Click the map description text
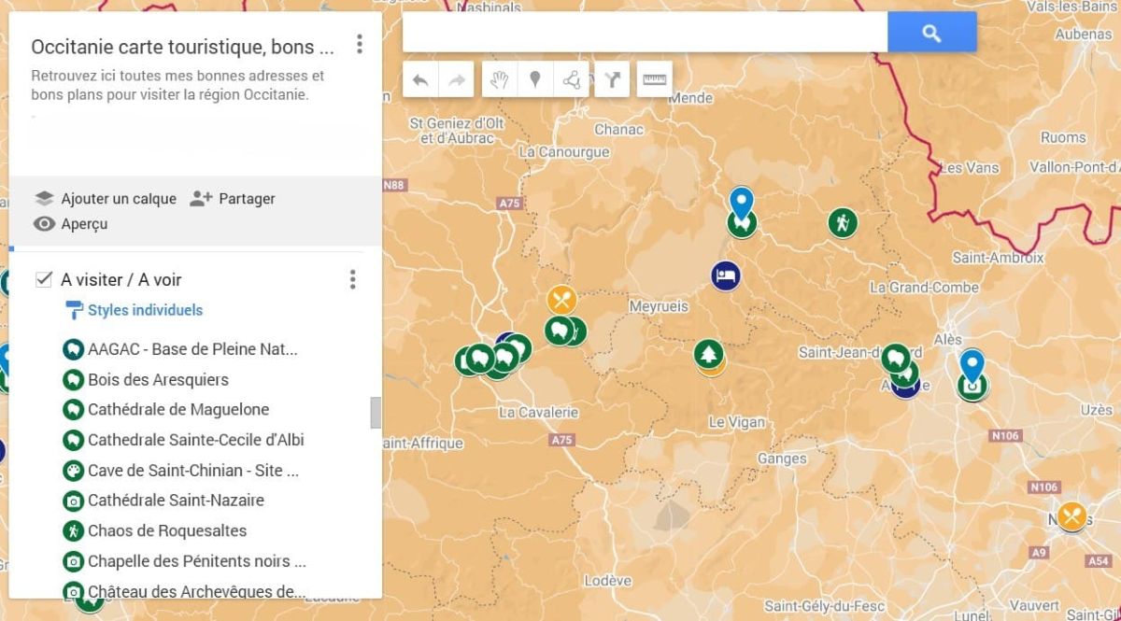Screen dimensions: 1121x621 pos(177,85)
